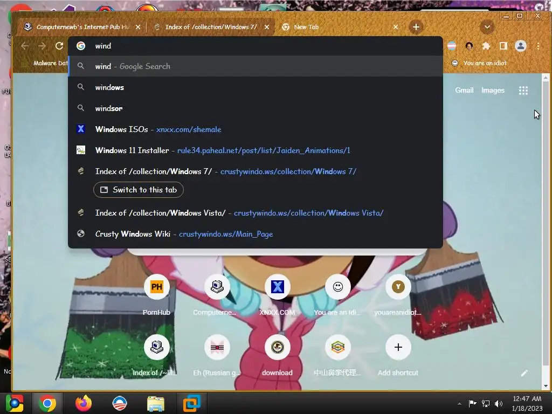
Task: Open the 'Index of /~lil...' shortcut tile
Action: click(157, 355)
